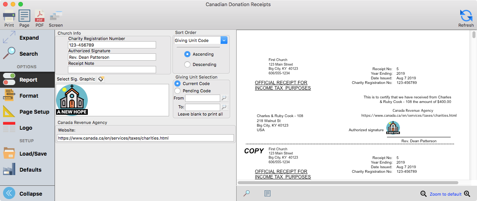Screen dimensions: 477x201
Task: Select Descending sort order
Action: (187, 64)
